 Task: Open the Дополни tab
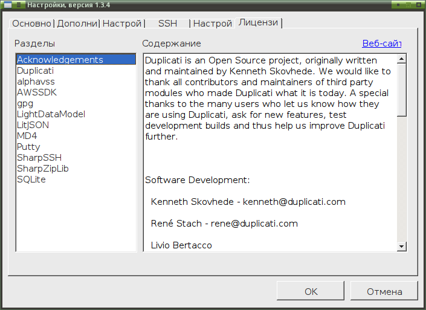(x=77, y=24)
